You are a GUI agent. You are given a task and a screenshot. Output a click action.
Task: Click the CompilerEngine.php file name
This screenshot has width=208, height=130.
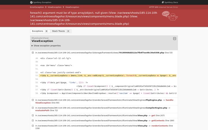pyautogui.click(x=156, y=108)
